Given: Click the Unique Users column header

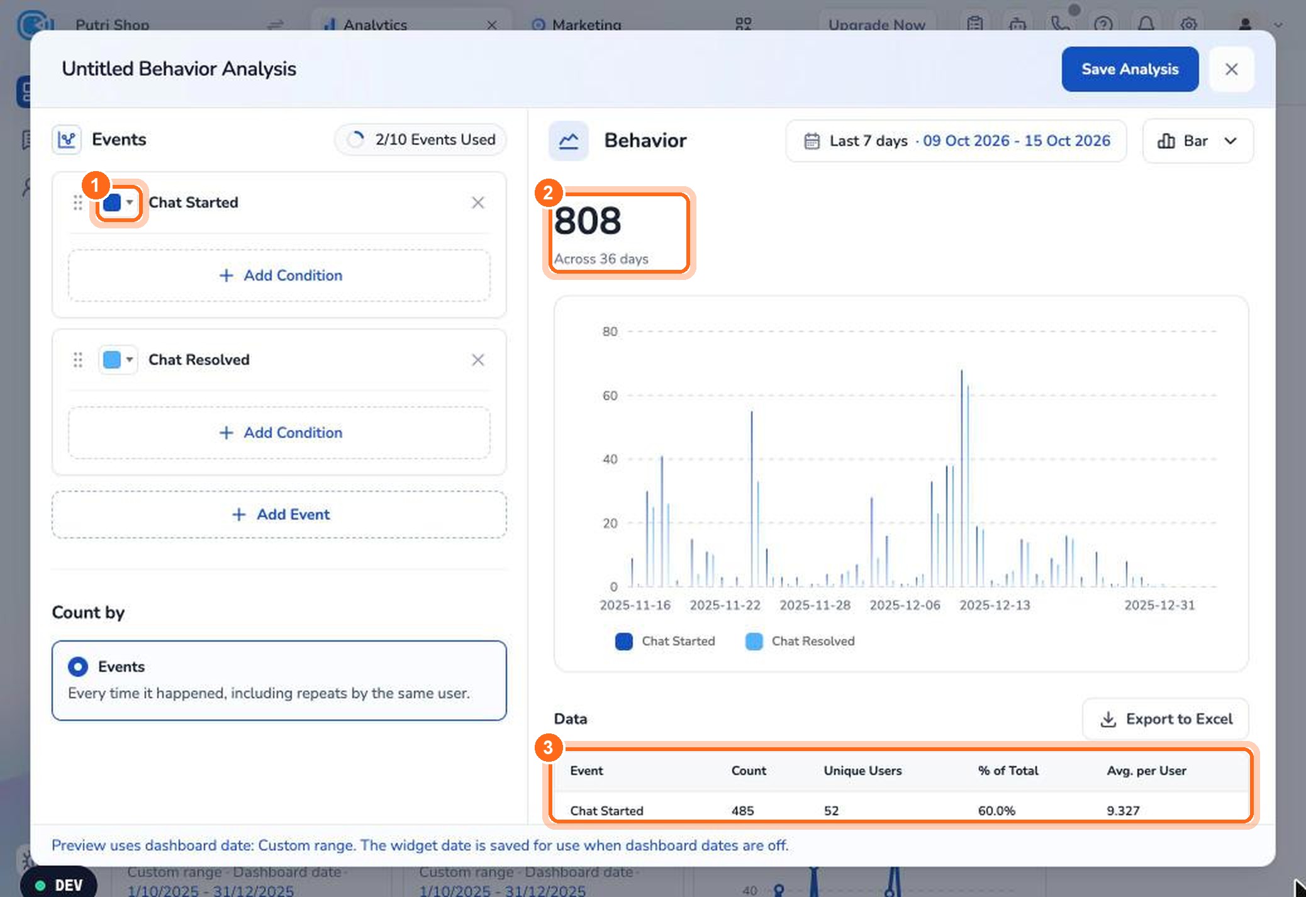Looking at the screenshot, I should (x=862, y=771).
